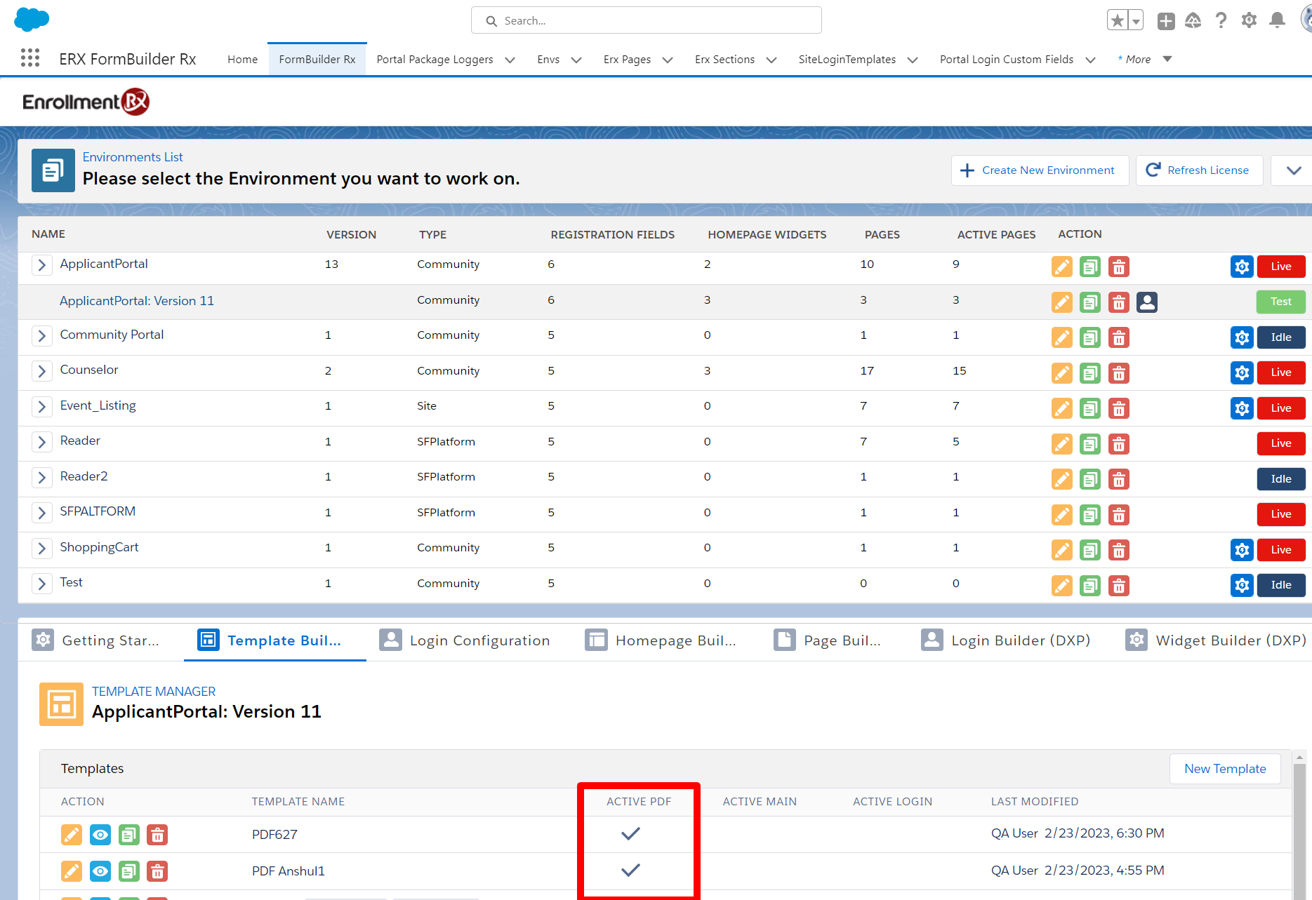Screen dimensions: 1312x900
Task: Preview the PDF Anshul1 template
Action: [100, 871]
